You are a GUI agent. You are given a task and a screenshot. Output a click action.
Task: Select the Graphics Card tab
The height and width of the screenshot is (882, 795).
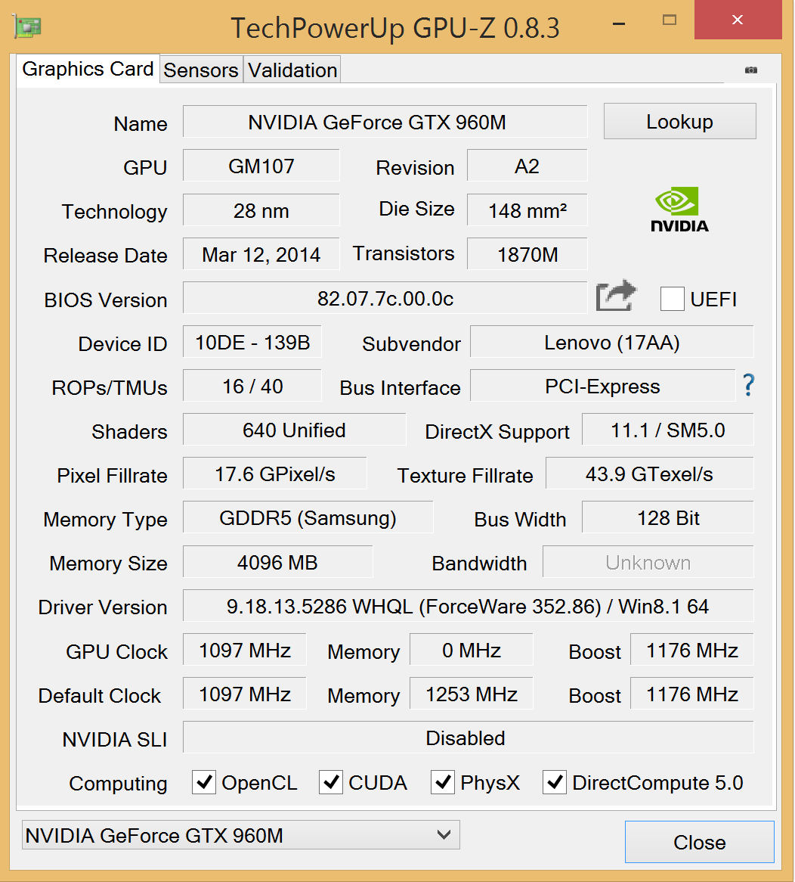point(88,69)
